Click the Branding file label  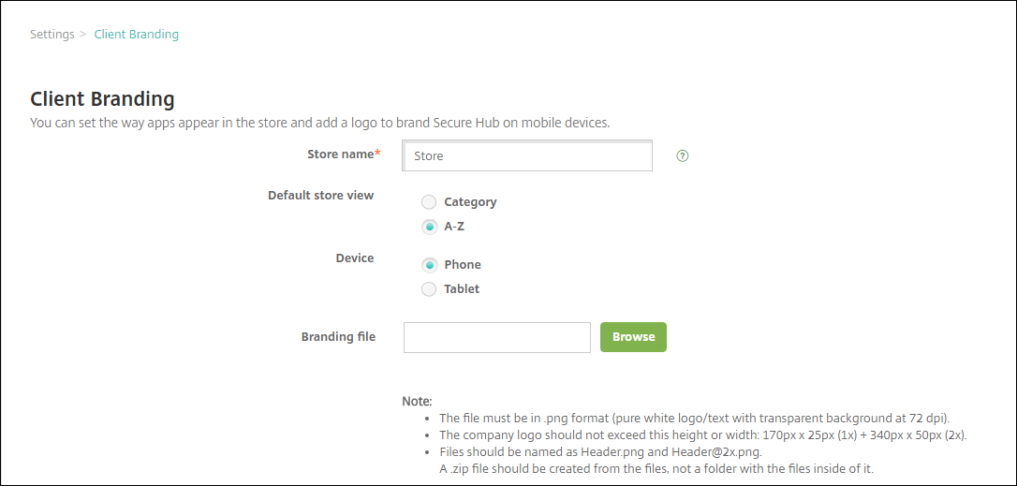tap(338, 337)
